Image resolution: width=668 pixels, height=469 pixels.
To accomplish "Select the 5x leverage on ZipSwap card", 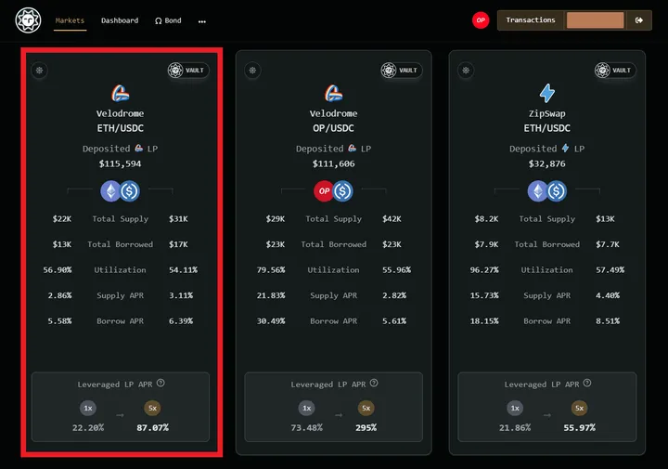I will tap(580, 408).
